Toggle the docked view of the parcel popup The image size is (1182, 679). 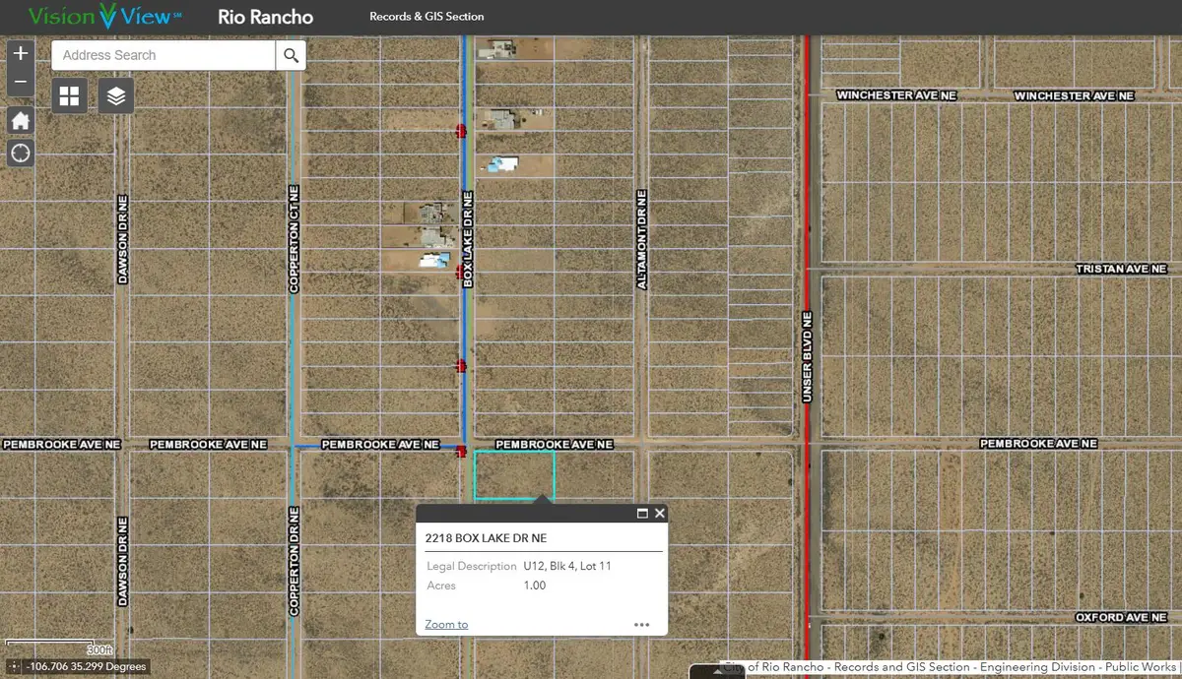click(x=643, y=513)
